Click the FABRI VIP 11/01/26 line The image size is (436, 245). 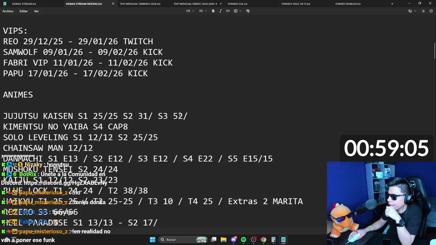pyautogui.click(x=88, y=63)
